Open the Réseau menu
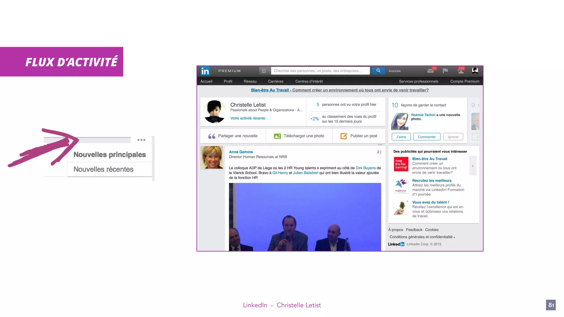 coord(250,81)
